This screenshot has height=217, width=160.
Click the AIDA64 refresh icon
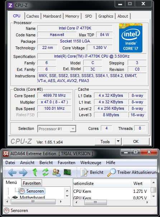[x=46, y=172]
